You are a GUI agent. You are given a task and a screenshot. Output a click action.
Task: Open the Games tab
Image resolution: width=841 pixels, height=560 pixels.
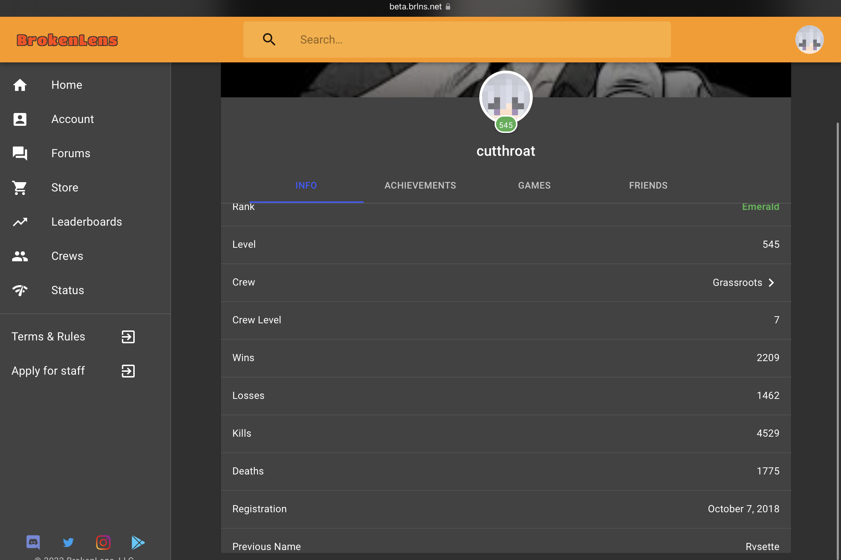coord(535,185)
